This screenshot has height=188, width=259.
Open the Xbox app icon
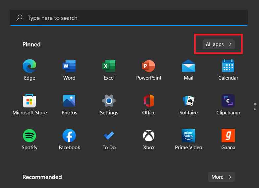[x=149, y=136]
